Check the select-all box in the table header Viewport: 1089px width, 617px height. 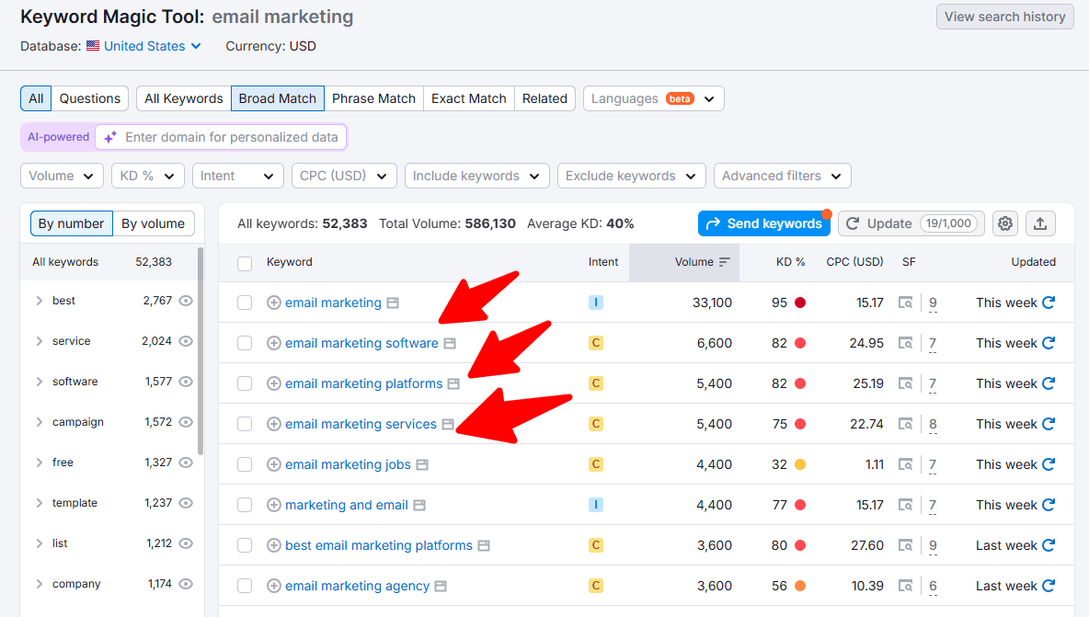click(x=245, y=262)
